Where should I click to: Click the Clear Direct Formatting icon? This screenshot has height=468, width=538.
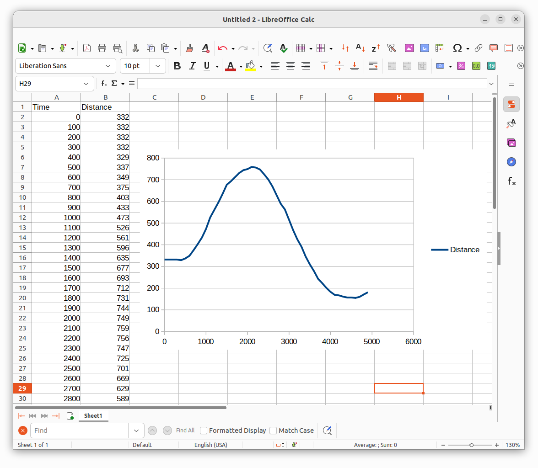coord(205,48)
